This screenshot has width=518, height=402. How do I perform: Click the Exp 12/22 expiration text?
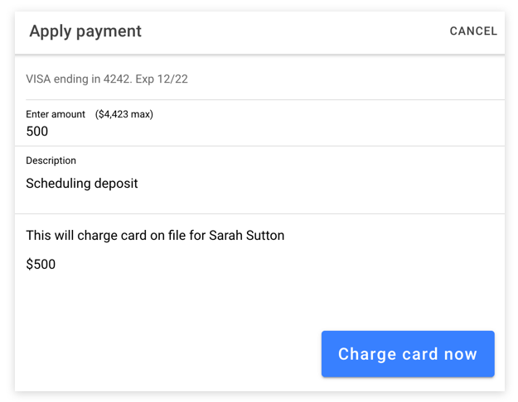(x=162, y=79)
